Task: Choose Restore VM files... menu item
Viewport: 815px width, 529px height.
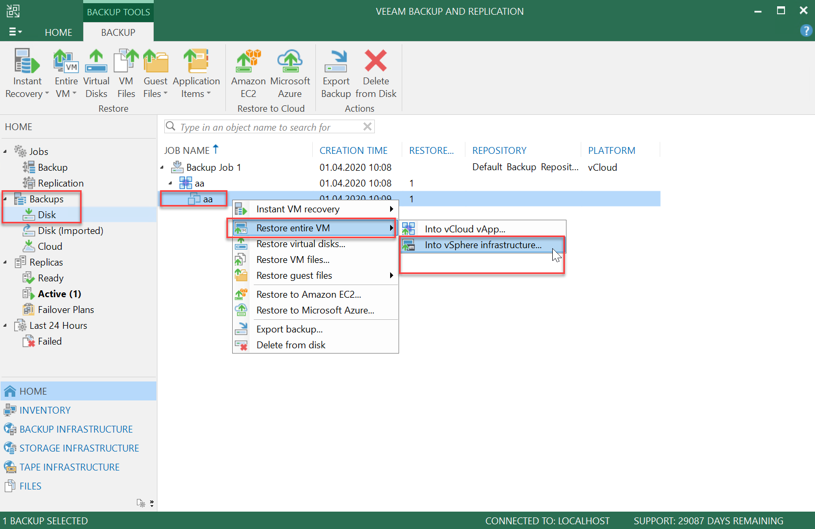Action: coord(315,260)
